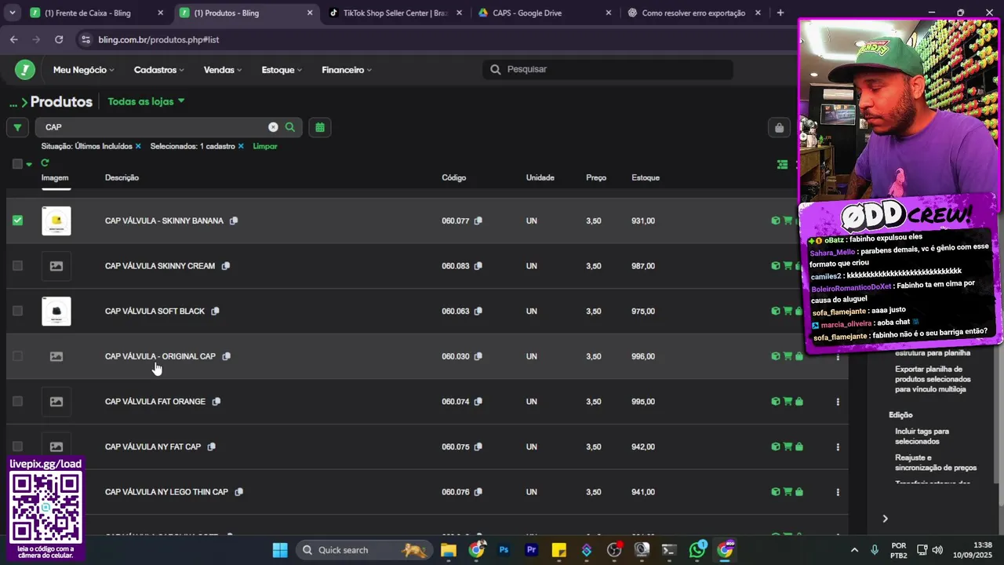Open the green calendar grid icon
1004x565 pixels.
[x=320, y=127]
